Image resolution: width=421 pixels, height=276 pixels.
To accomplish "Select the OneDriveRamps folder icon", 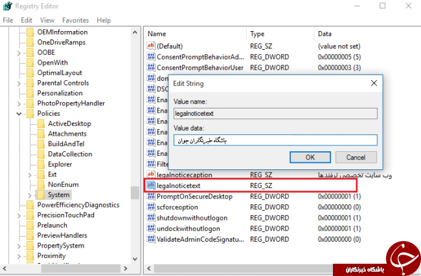I will (x=30, y=43).
